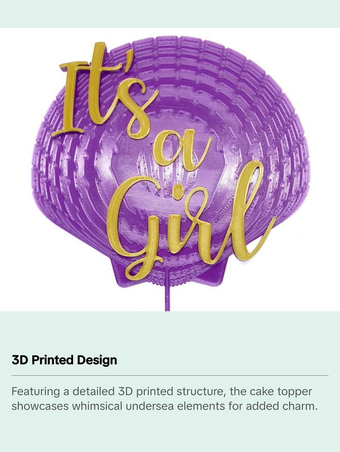Click the horizontal divider line under the heading
340x452 pixels.
tap(170, 376)
